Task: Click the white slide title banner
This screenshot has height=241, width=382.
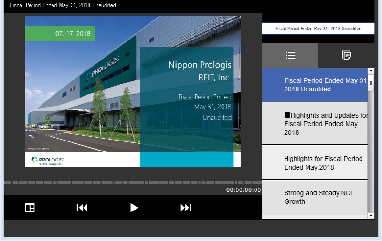Action: [318, 29]
